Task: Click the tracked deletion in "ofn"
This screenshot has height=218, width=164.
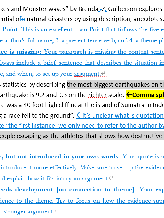Action: coord(24,19)
